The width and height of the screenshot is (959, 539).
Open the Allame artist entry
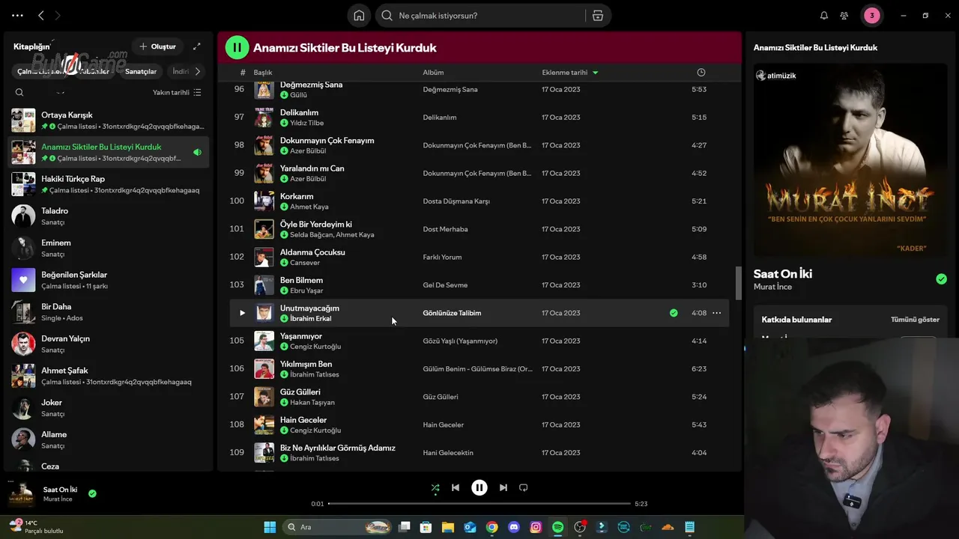[109, 440]
